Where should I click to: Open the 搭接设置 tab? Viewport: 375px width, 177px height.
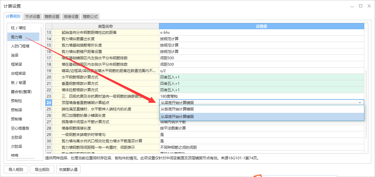pos(71,17)
